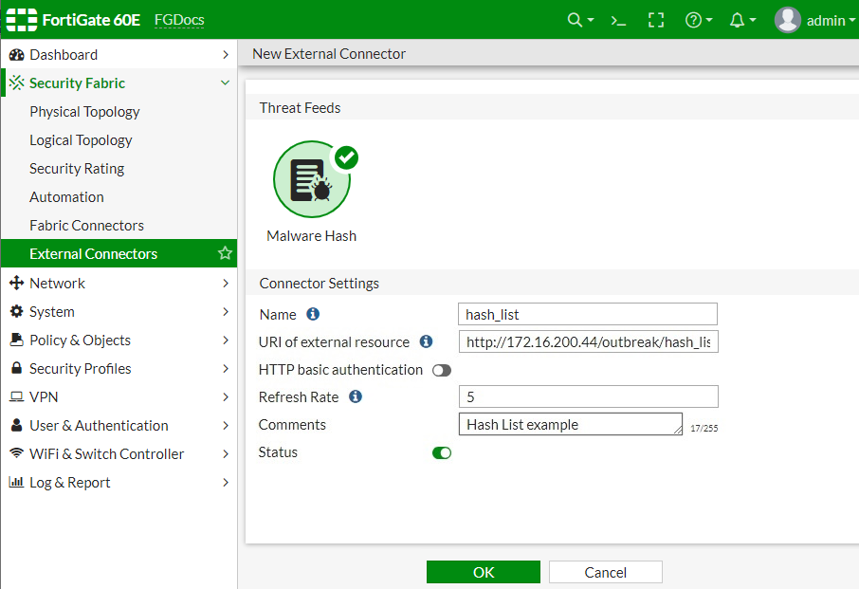Screen dimensions: 859x589
Task: Enable HTTP basic authentication toggle
Action: tap(442, 371)
